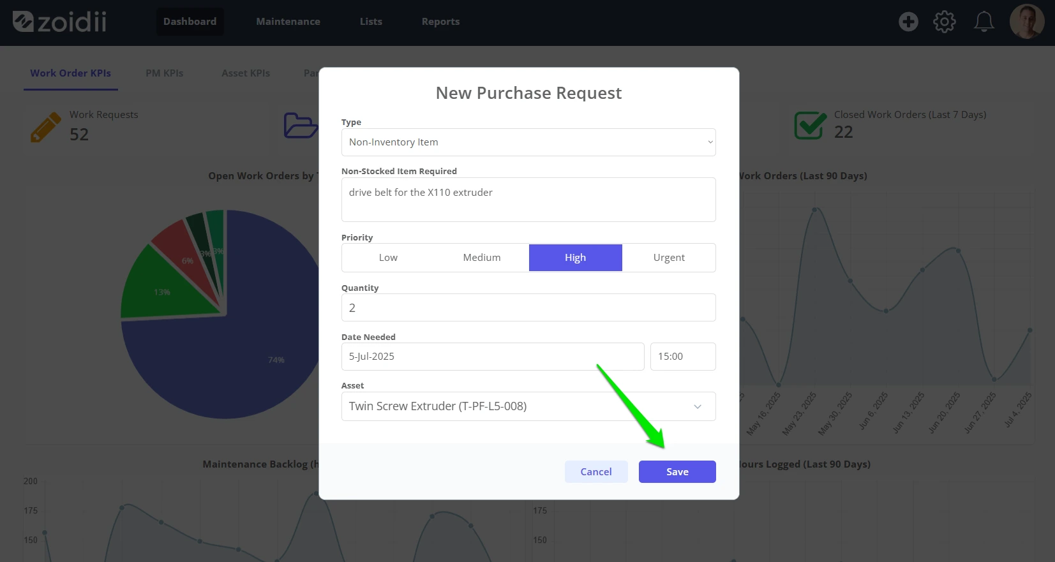Switch to Asset KPIs tab
This screenshot has height=562, width=1055.
click(246, 73)
